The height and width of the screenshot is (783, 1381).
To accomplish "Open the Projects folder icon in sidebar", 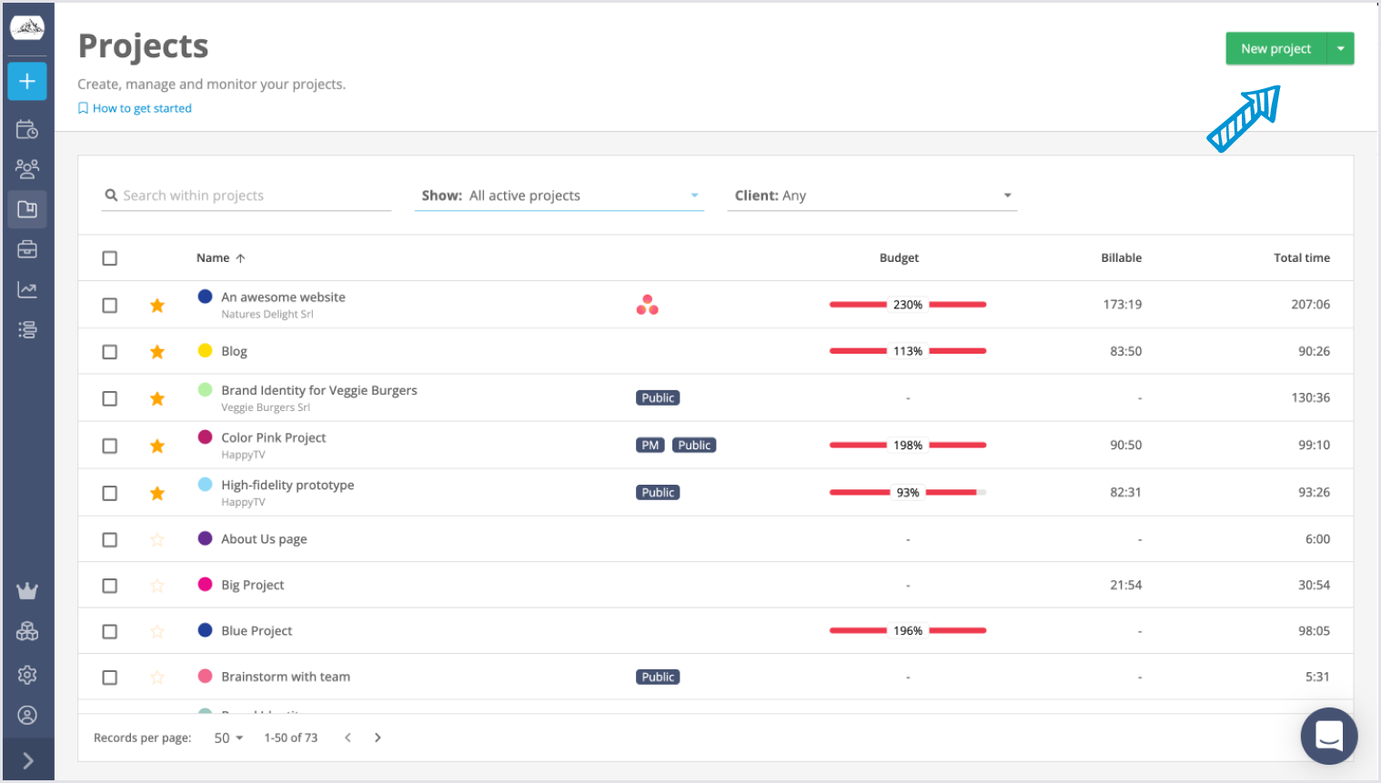I will [x=27, y=208].
